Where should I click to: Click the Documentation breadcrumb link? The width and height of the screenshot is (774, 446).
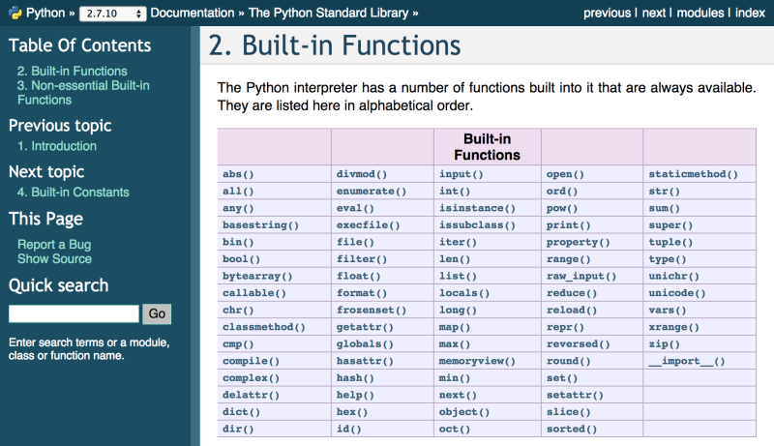199,14
